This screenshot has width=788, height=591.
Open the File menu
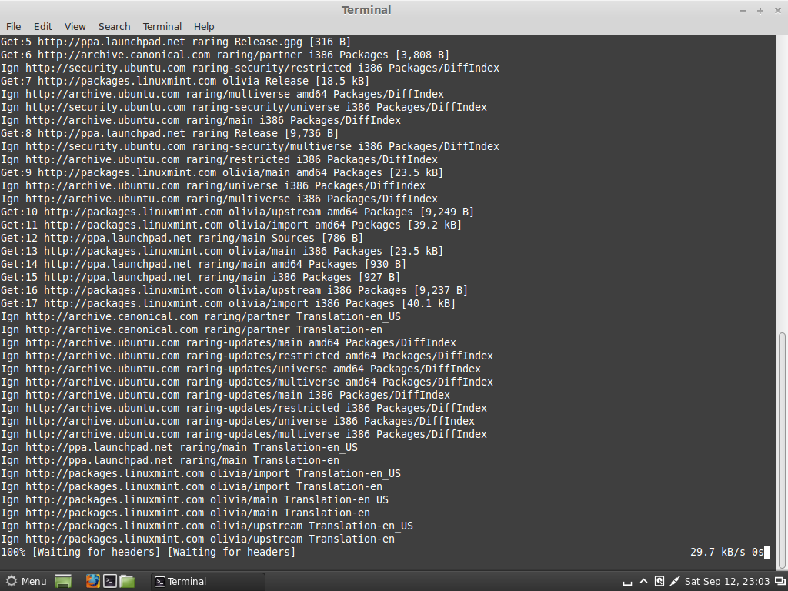pyautogui.click(x=14, y=27)
